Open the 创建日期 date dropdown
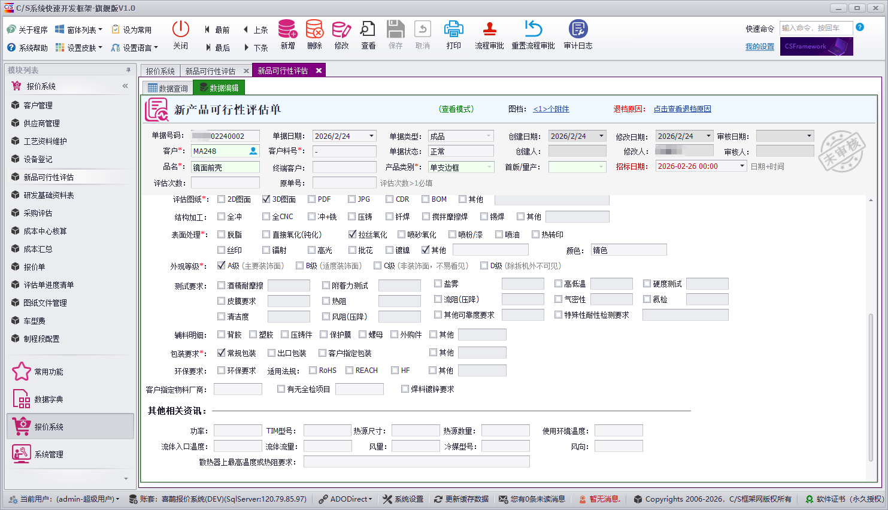The width and height of the screenshot is (888, 510). point(602,136)
